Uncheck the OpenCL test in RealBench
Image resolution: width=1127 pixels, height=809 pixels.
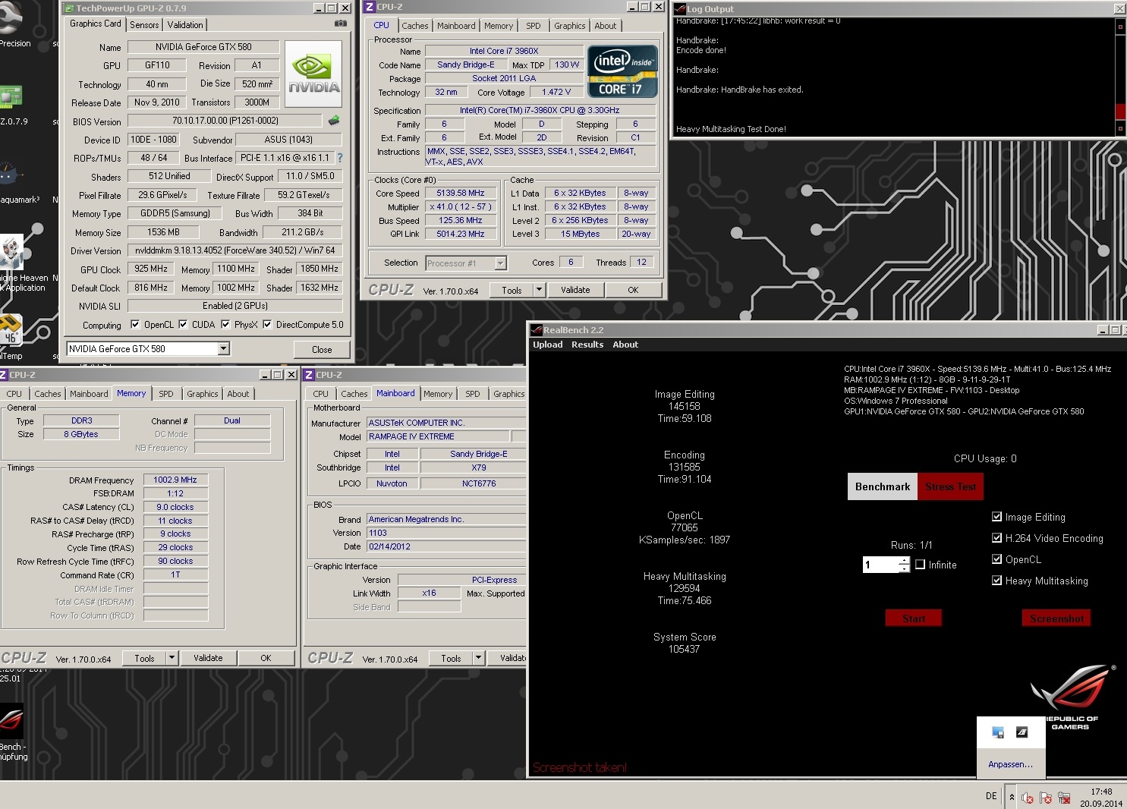point(996,559)
